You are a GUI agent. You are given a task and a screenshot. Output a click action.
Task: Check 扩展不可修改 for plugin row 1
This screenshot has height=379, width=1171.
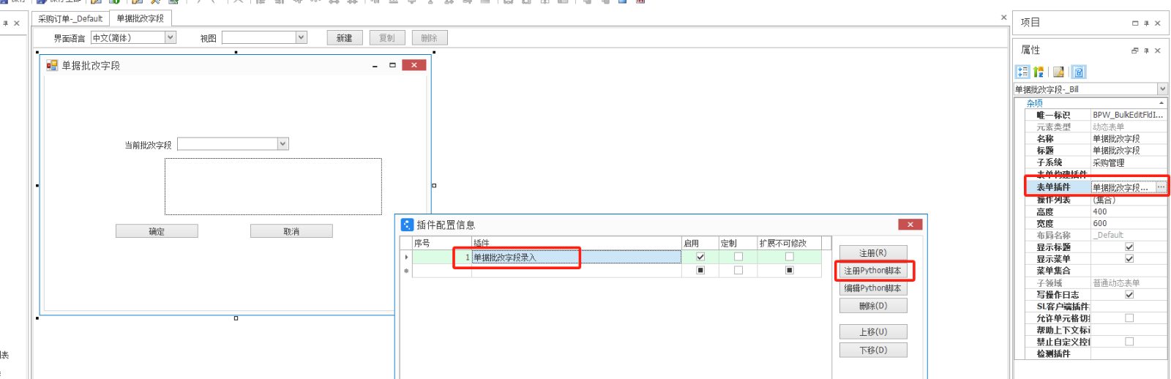click(789, 257)
